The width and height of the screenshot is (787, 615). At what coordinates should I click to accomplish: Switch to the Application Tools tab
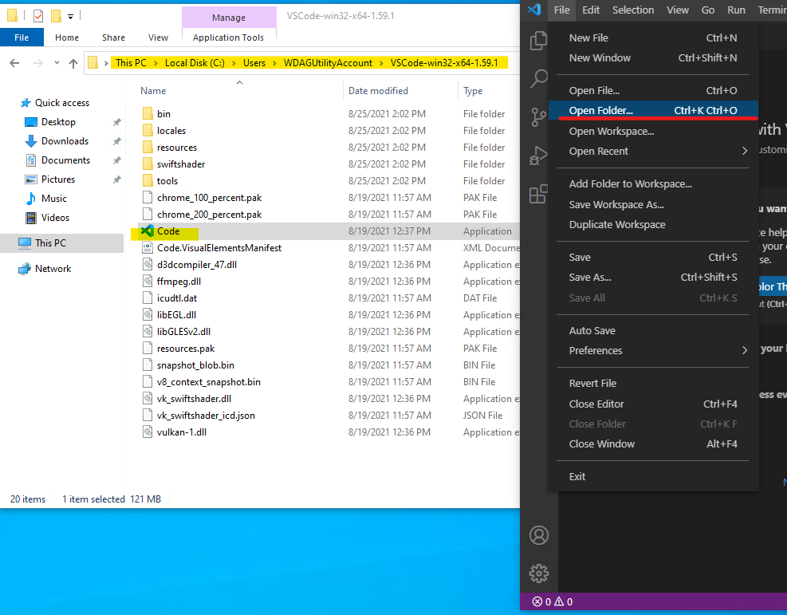pos(228,37)
